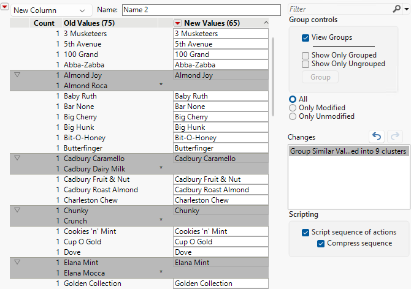Click the Filter search magnifier icon
Screen dimensions: 411x289
click(396, 9)
